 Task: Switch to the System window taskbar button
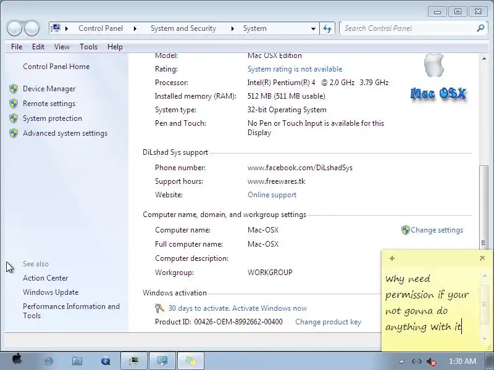162,361
